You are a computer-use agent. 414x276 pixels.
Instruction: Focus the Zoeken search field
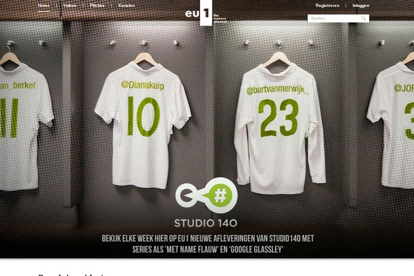338,18
